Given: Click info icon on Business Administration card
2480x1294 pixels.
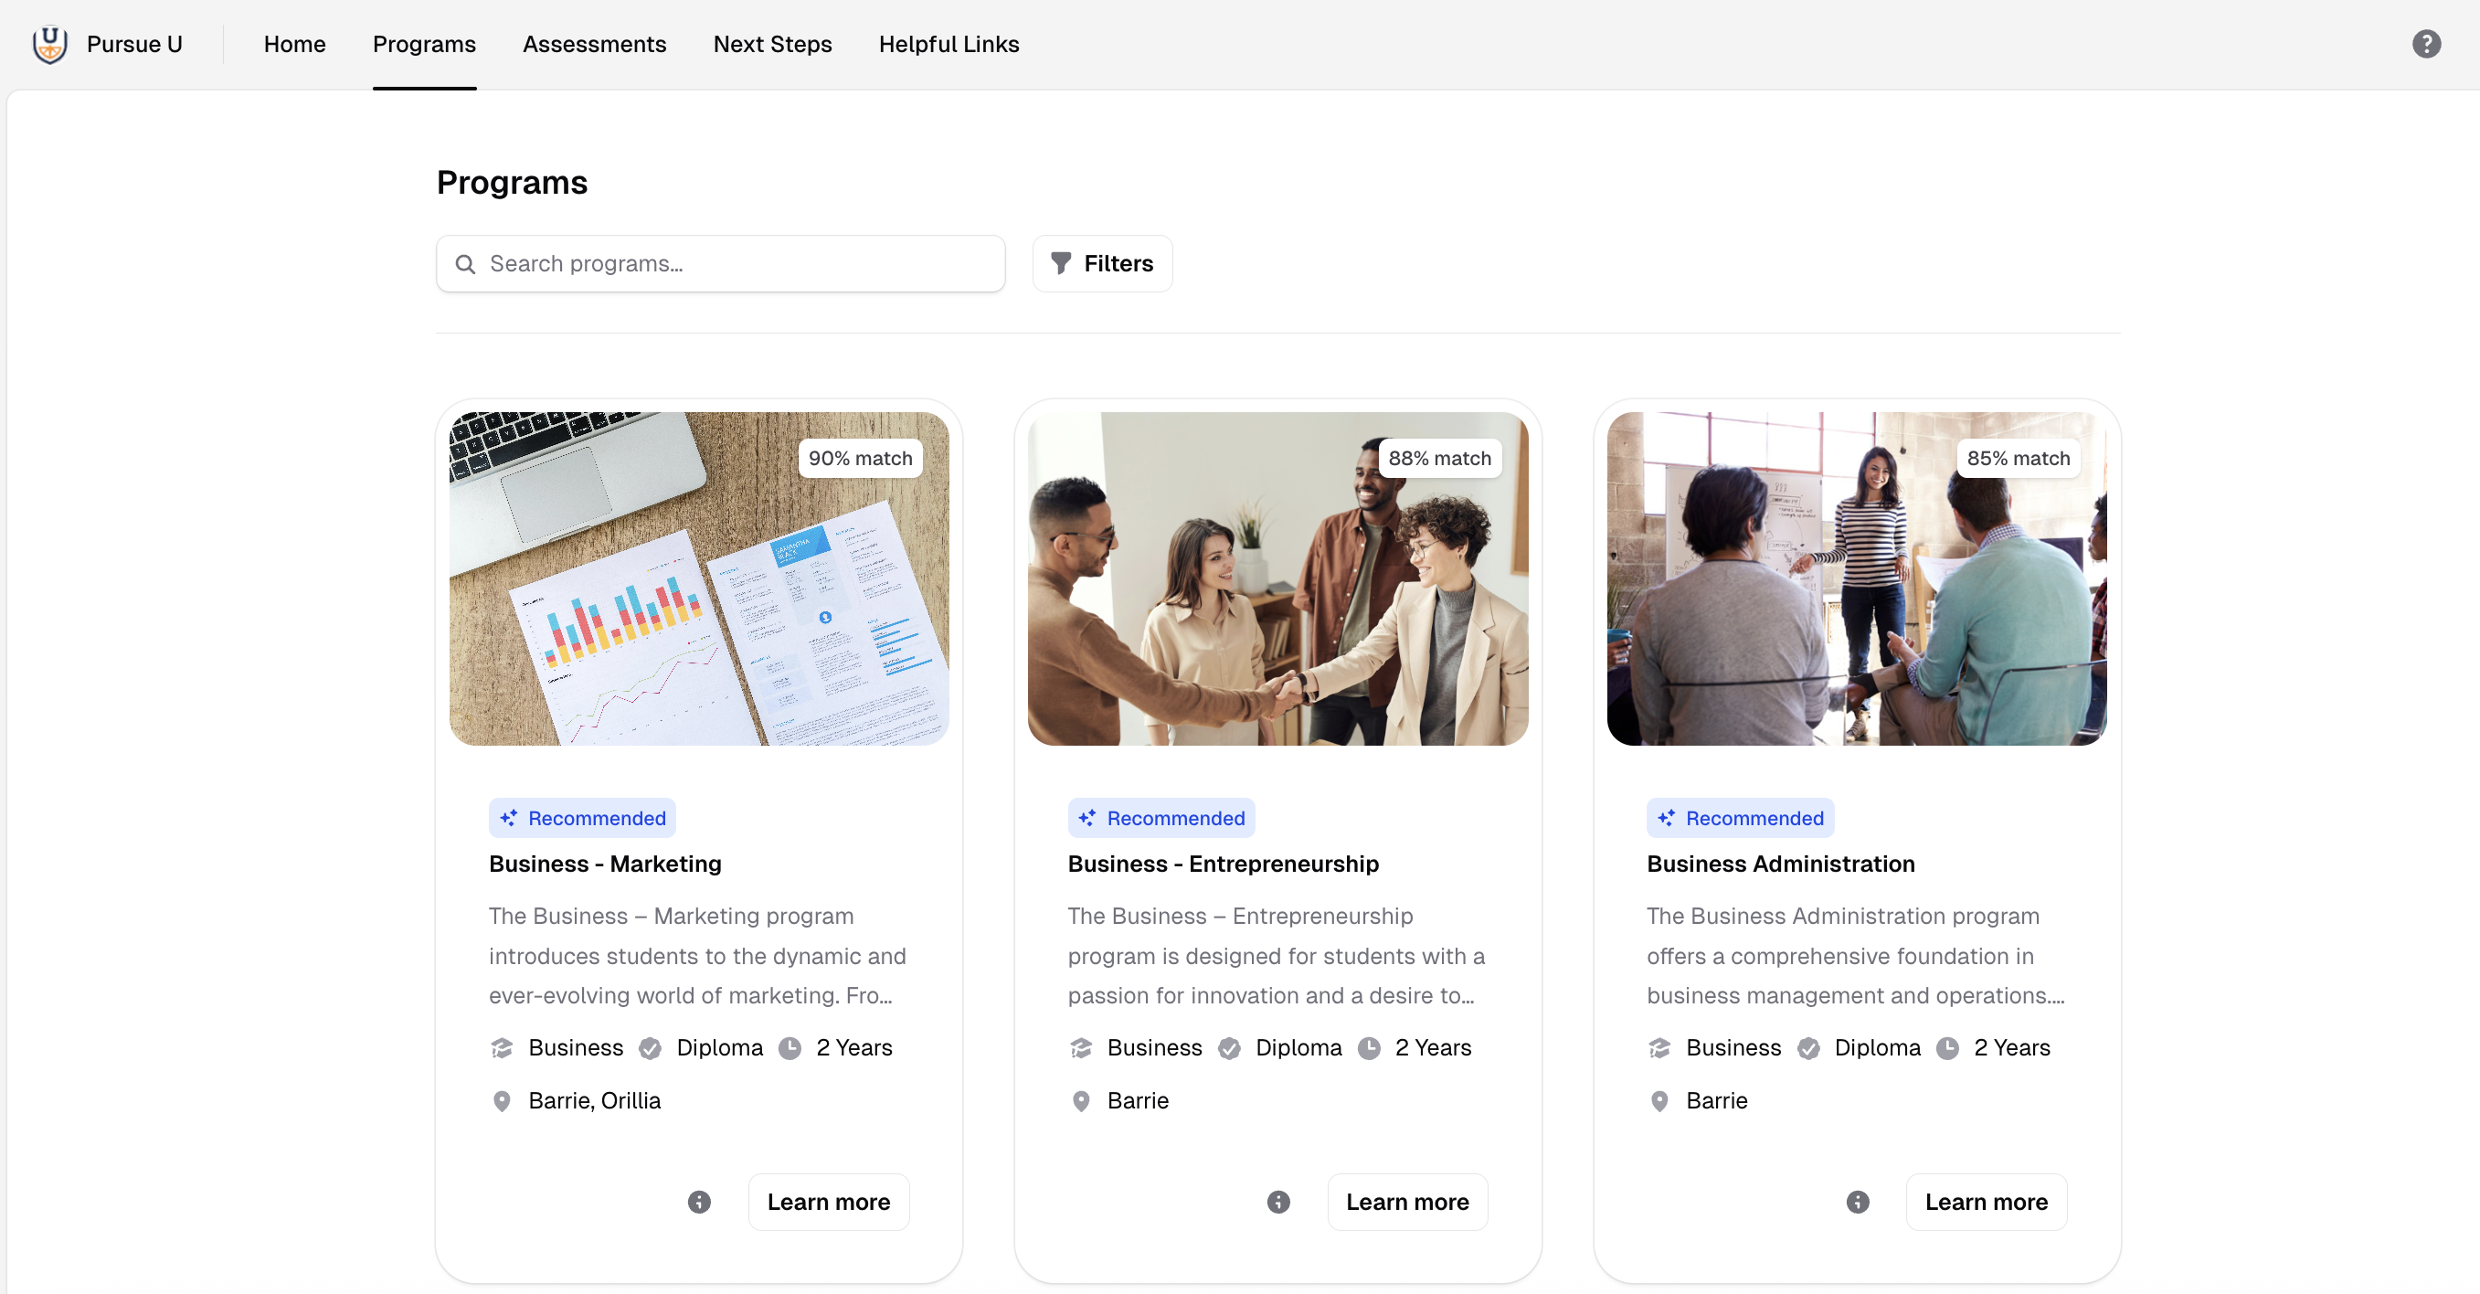Looking at the screenshot, I should tap(1857, 1202).
